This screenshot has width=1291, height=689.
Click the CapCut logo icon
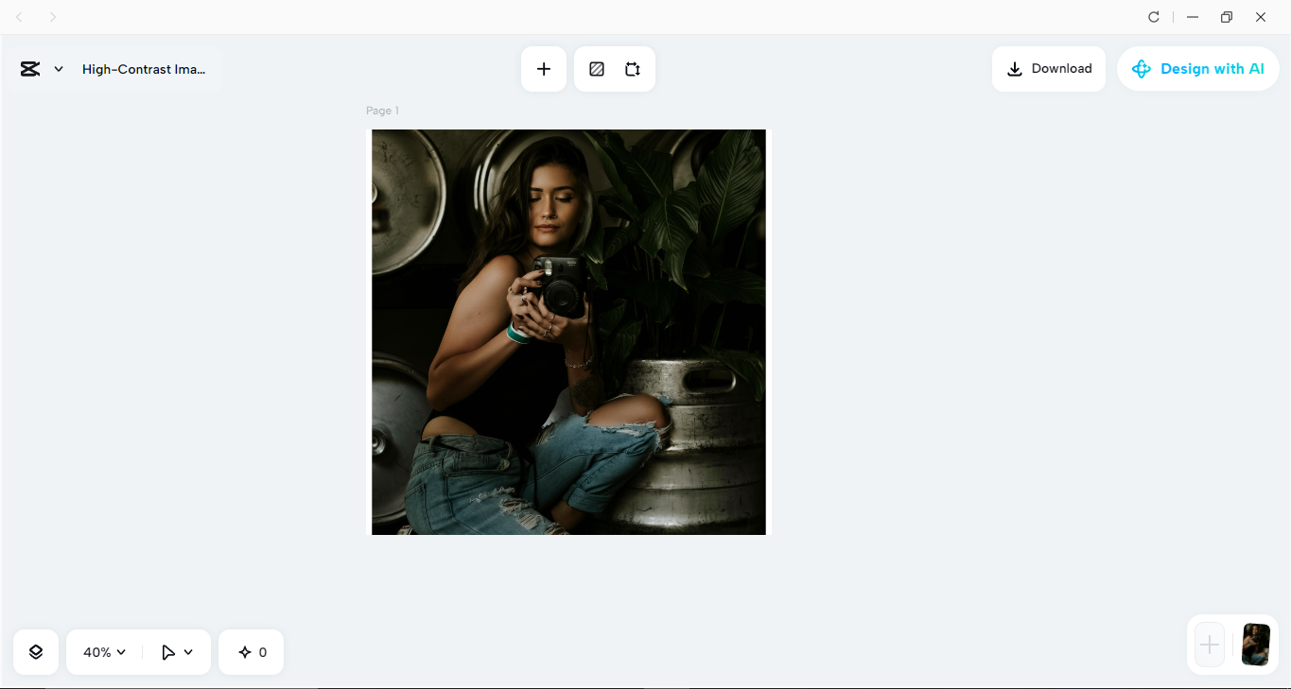[x=30, y=69]
